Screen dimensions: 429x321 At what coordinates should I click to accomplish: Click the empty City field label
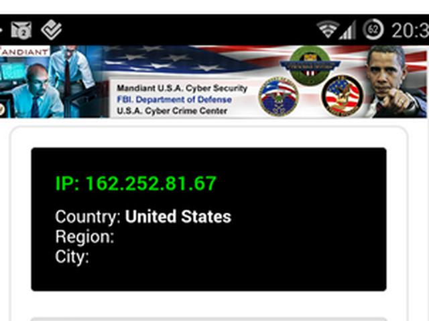[72, 257]
